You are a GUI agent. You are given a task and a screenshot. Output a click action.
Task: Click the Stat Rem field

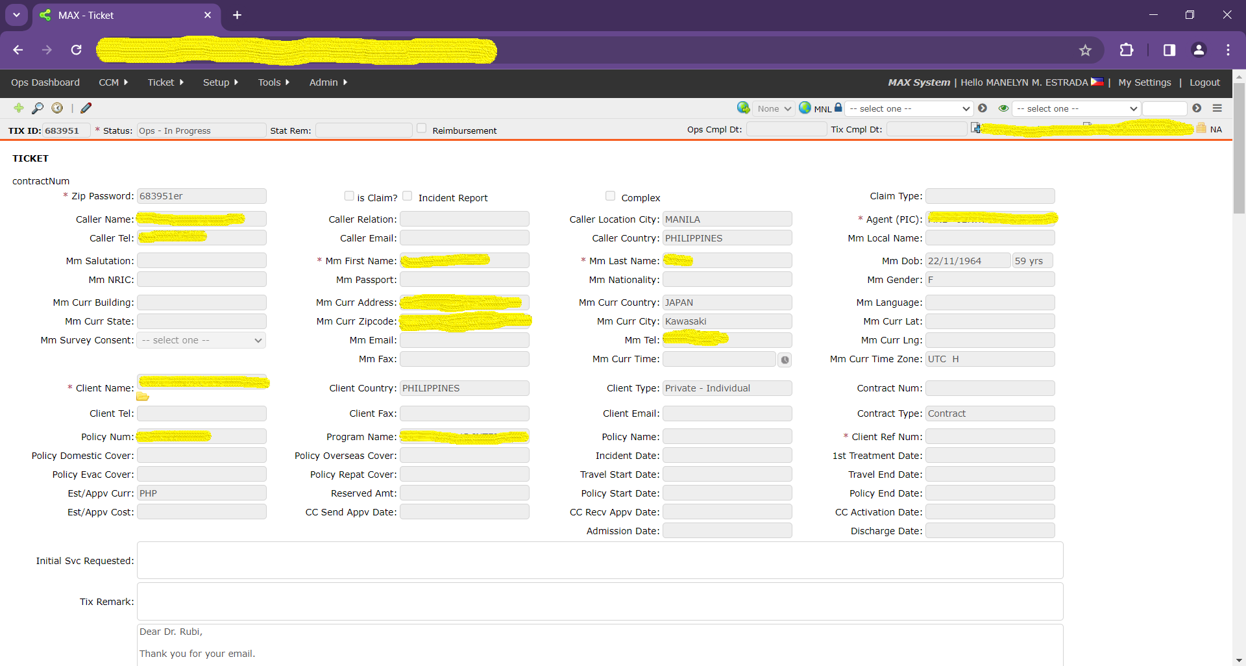pos(363,130)
